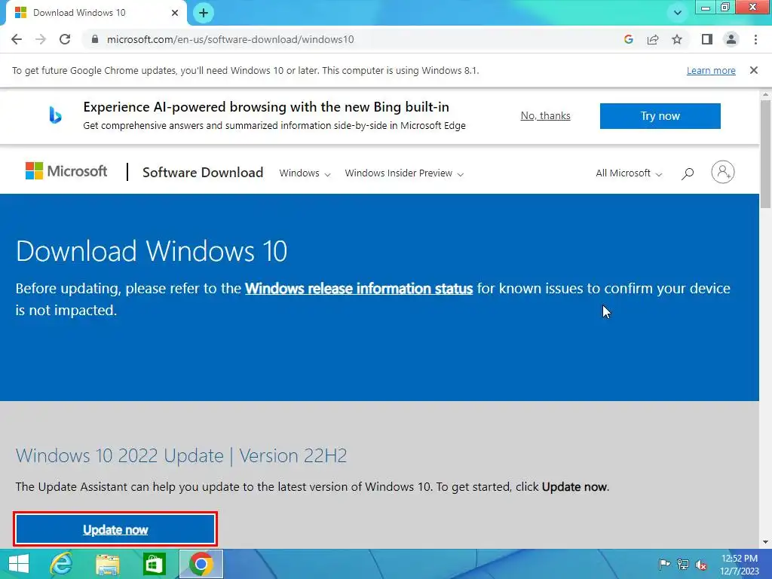Image resolution: width=772 pixels, height=579 pixels.
Task: Close the Download Windows 10 tab
Action: pos(175,13)
